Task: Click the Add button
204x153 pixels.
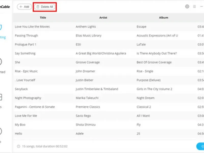Action: 24,7
